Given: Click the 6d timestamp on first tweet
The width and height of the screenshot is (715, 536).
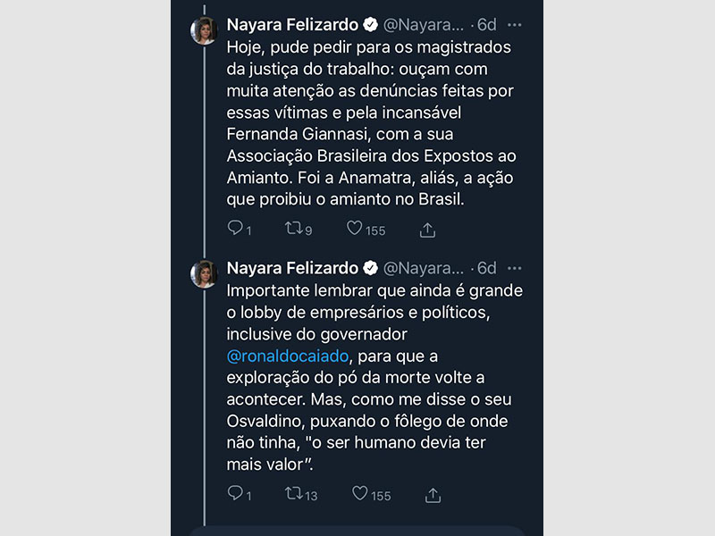Looking at the screenshot, I should [x=486, y=24].
